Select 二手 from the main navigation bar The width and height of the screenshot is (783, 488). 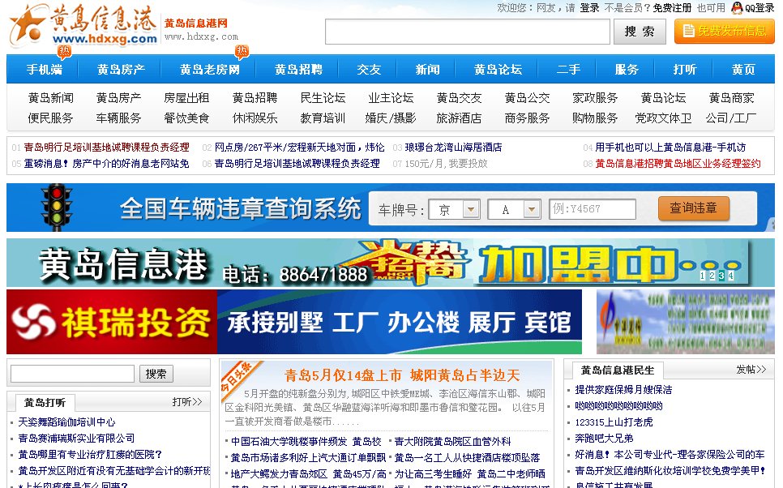[x=568, y=69]
